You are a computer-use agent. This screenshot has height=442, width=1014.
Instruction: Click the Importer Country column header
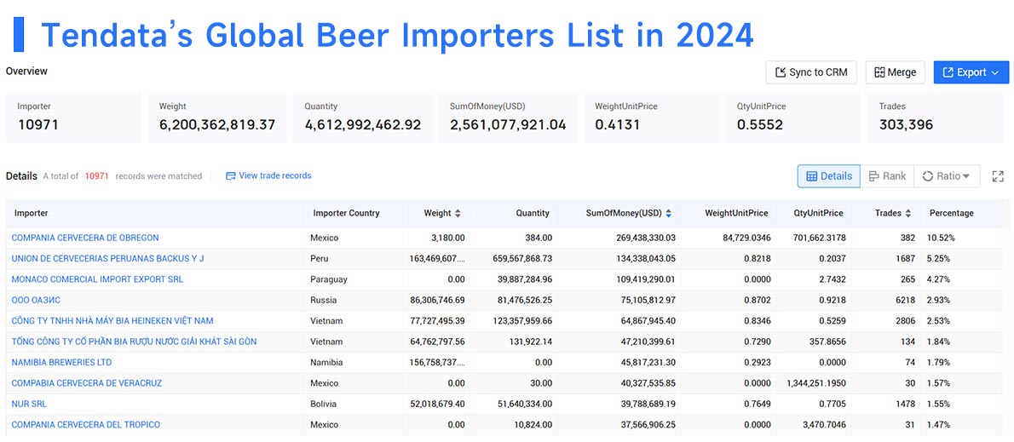(x=346, y=213)
